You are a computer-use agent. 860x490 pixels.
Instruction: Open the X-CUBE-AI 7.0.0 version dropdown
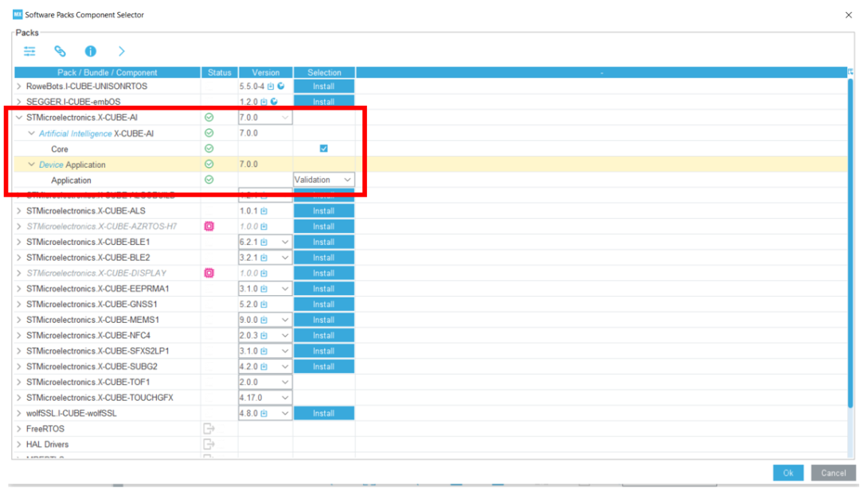click(265, 117)
